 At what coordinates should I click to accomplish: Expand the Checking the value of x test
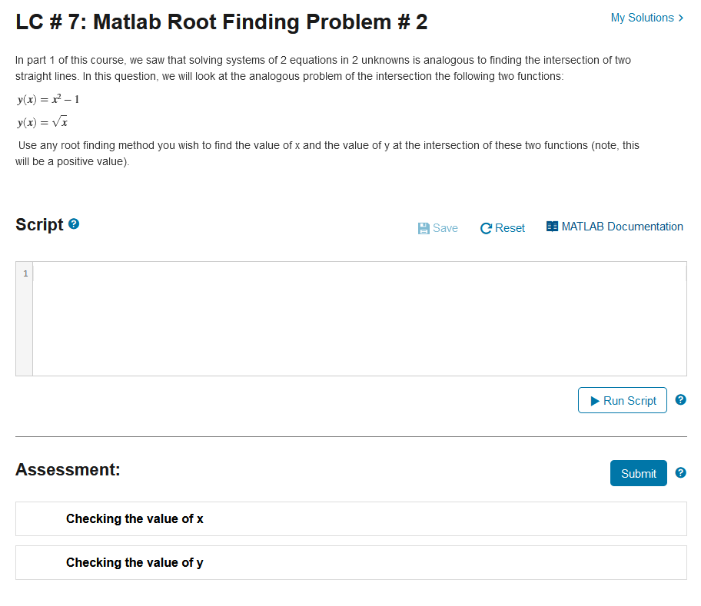135,518
